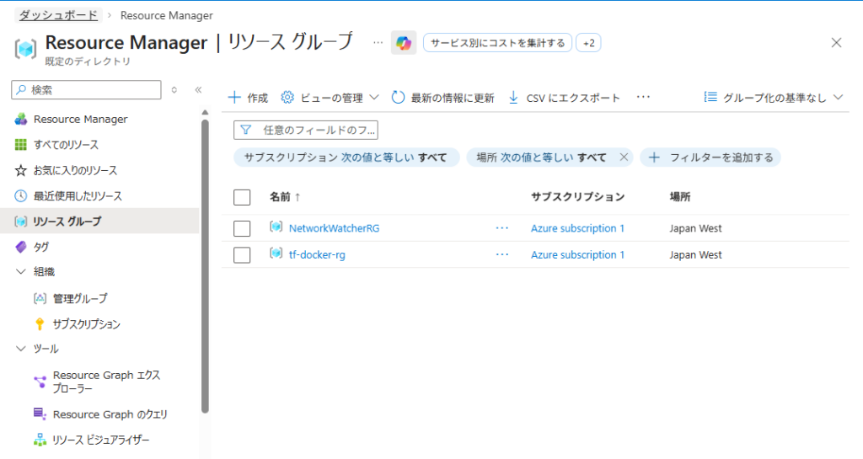This screenshot has width=863, height=459.
Task: Open Resource Graph エクスプローラー in sidebar
Action: pos(105,382)
